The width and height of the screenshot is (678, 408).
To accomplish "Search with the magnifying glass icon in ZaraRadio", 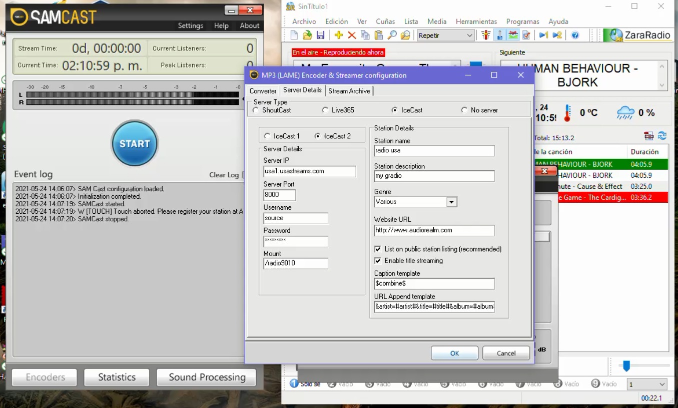I will tap(392, 35).
